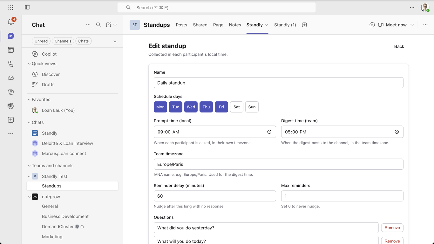Toggle the Chats filter chip
434x244 pixels.
click(x=84, y=41)
